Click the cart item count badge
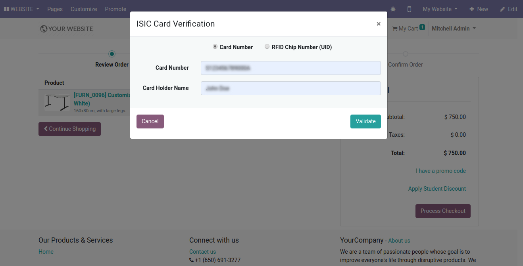Viewport: 523px width, 266px height. click(422, 27)
